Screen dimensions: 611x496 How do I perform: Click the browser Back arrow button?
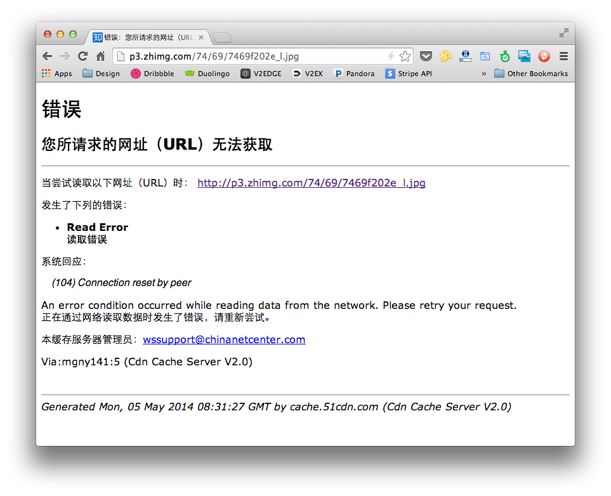click(48, 56)
